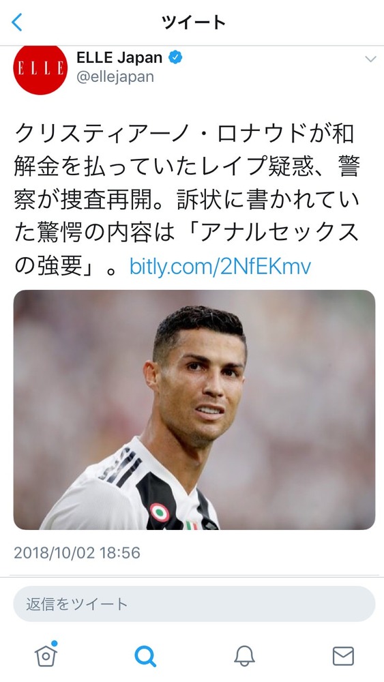The width and height of the screenshot is (384, 682).
Task: Open the Notifications bell tab
Action: 244,656
